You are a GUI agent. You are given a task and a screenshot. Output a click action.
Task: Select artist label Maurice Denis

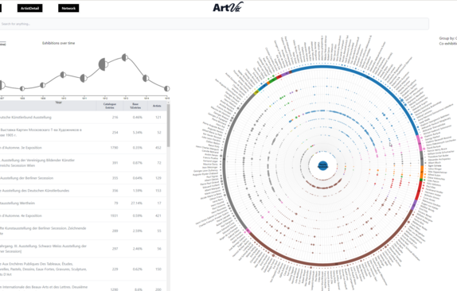click(x=210, y=164)
